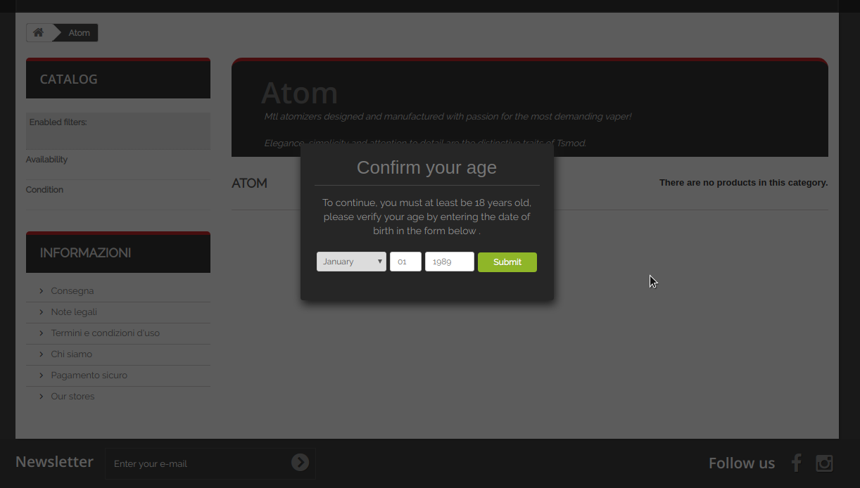
Task: Open the Instagram follow icon
Action: coord(824,463)
